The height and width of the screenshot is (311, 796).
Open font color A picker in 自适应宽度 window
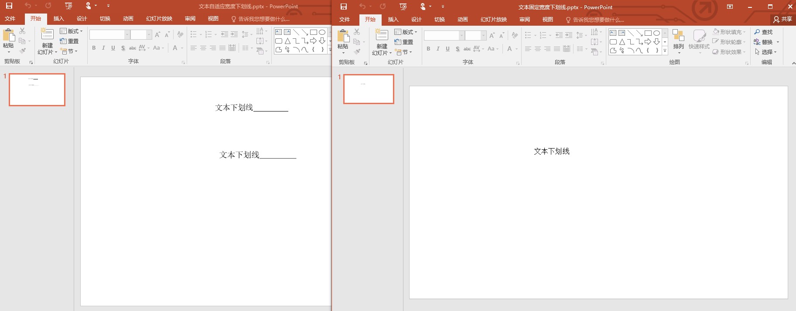175,48
